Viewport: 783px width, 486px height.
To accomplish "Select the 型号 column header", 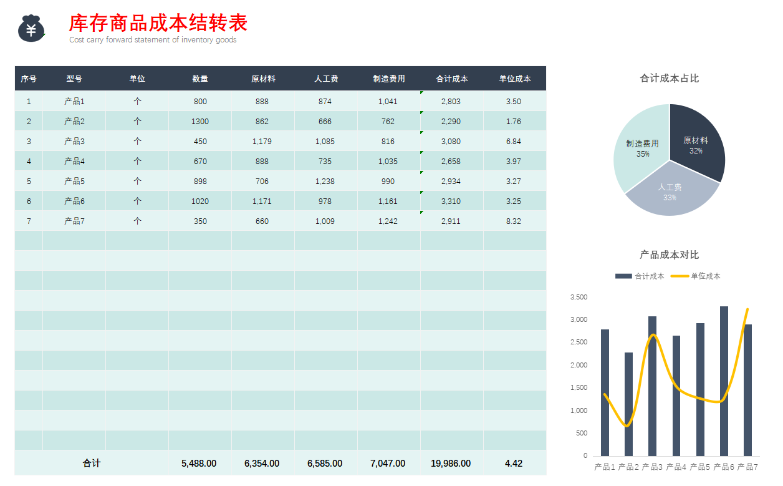I will click(74, 79).
